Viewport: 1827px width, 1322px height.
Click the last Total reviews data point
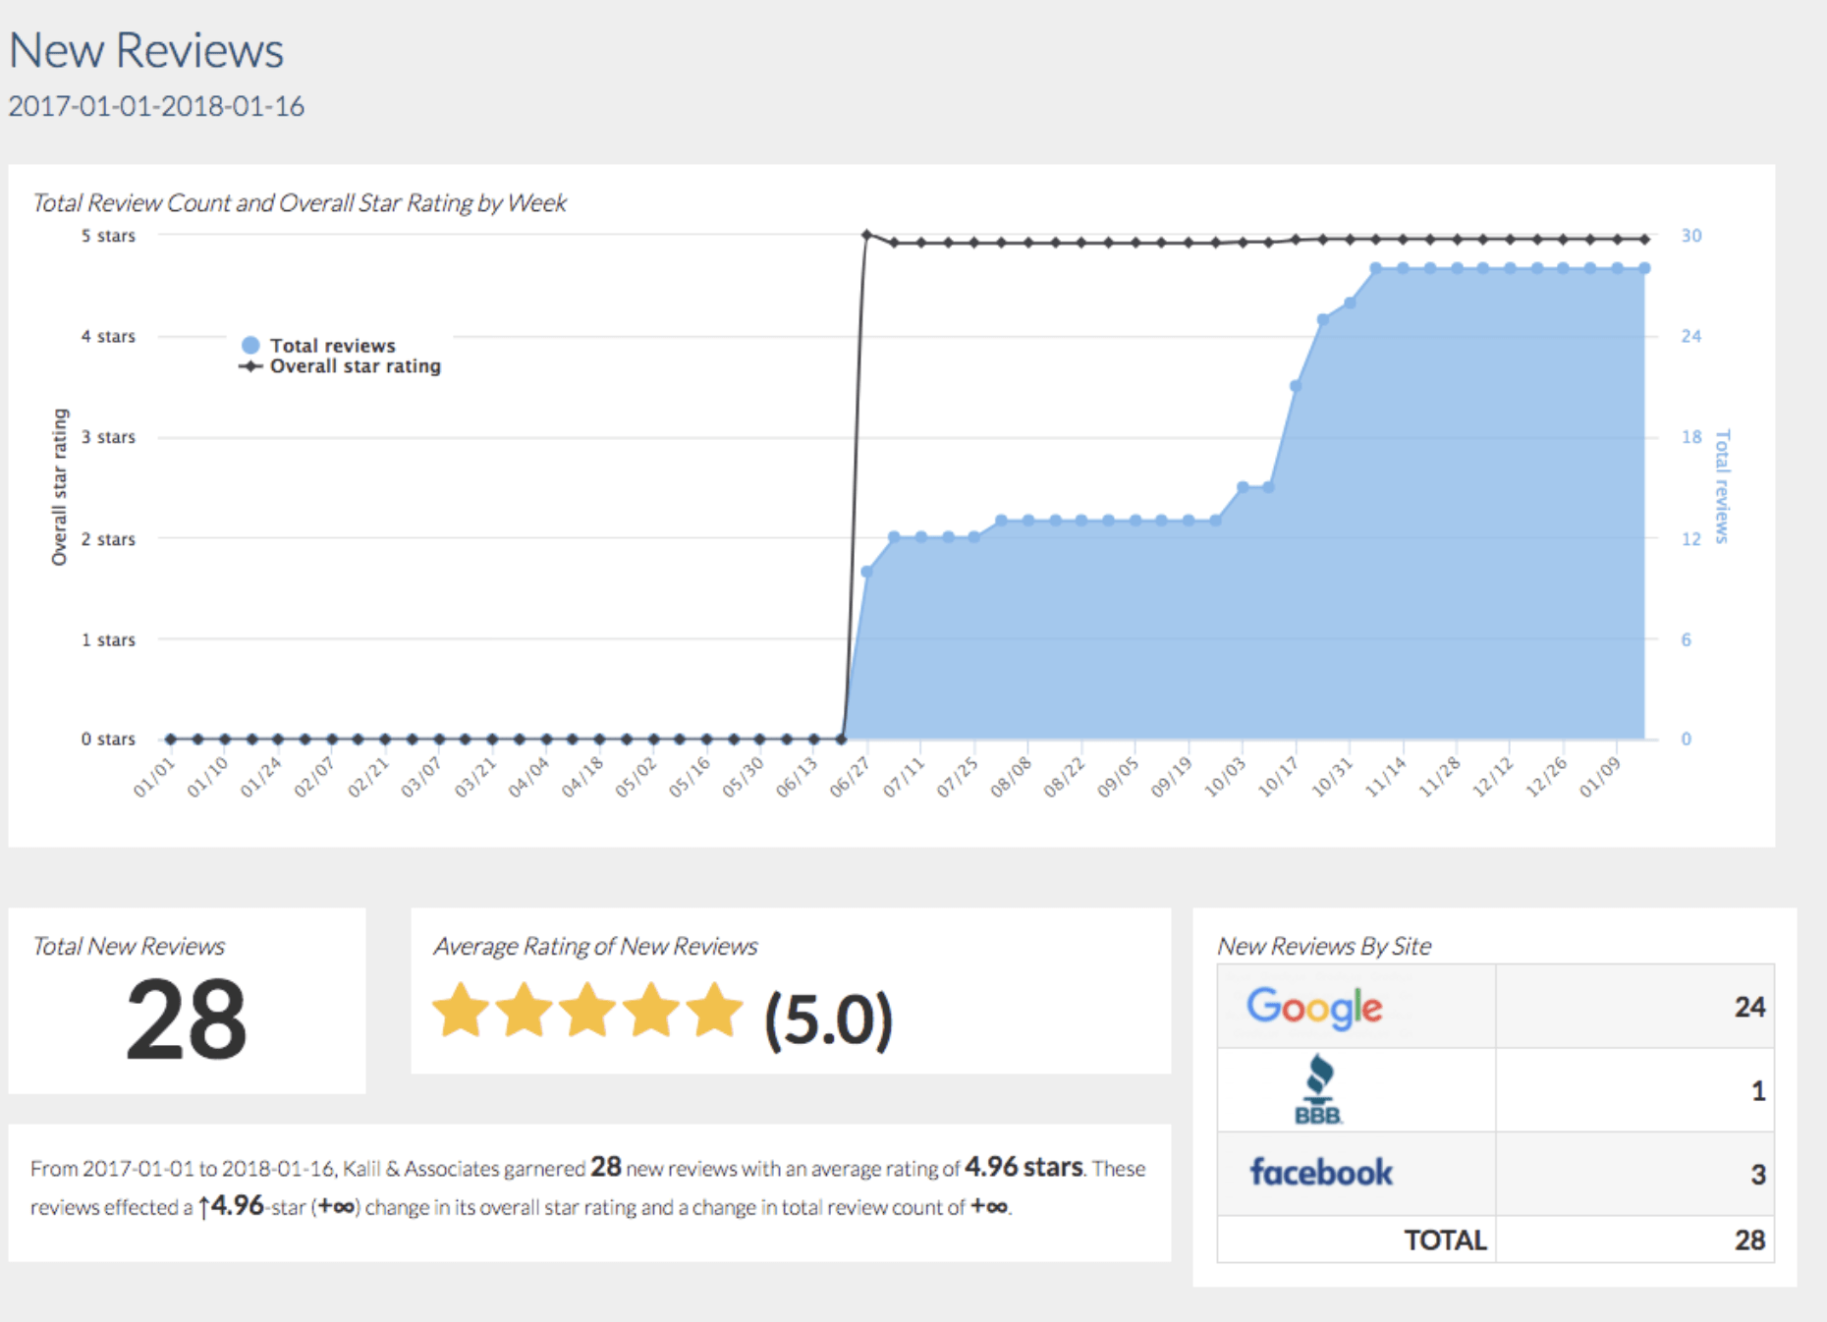coord(1644,268)
